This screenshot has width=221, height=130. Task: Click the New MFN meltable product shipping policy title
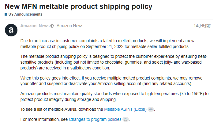click(78, 6)
